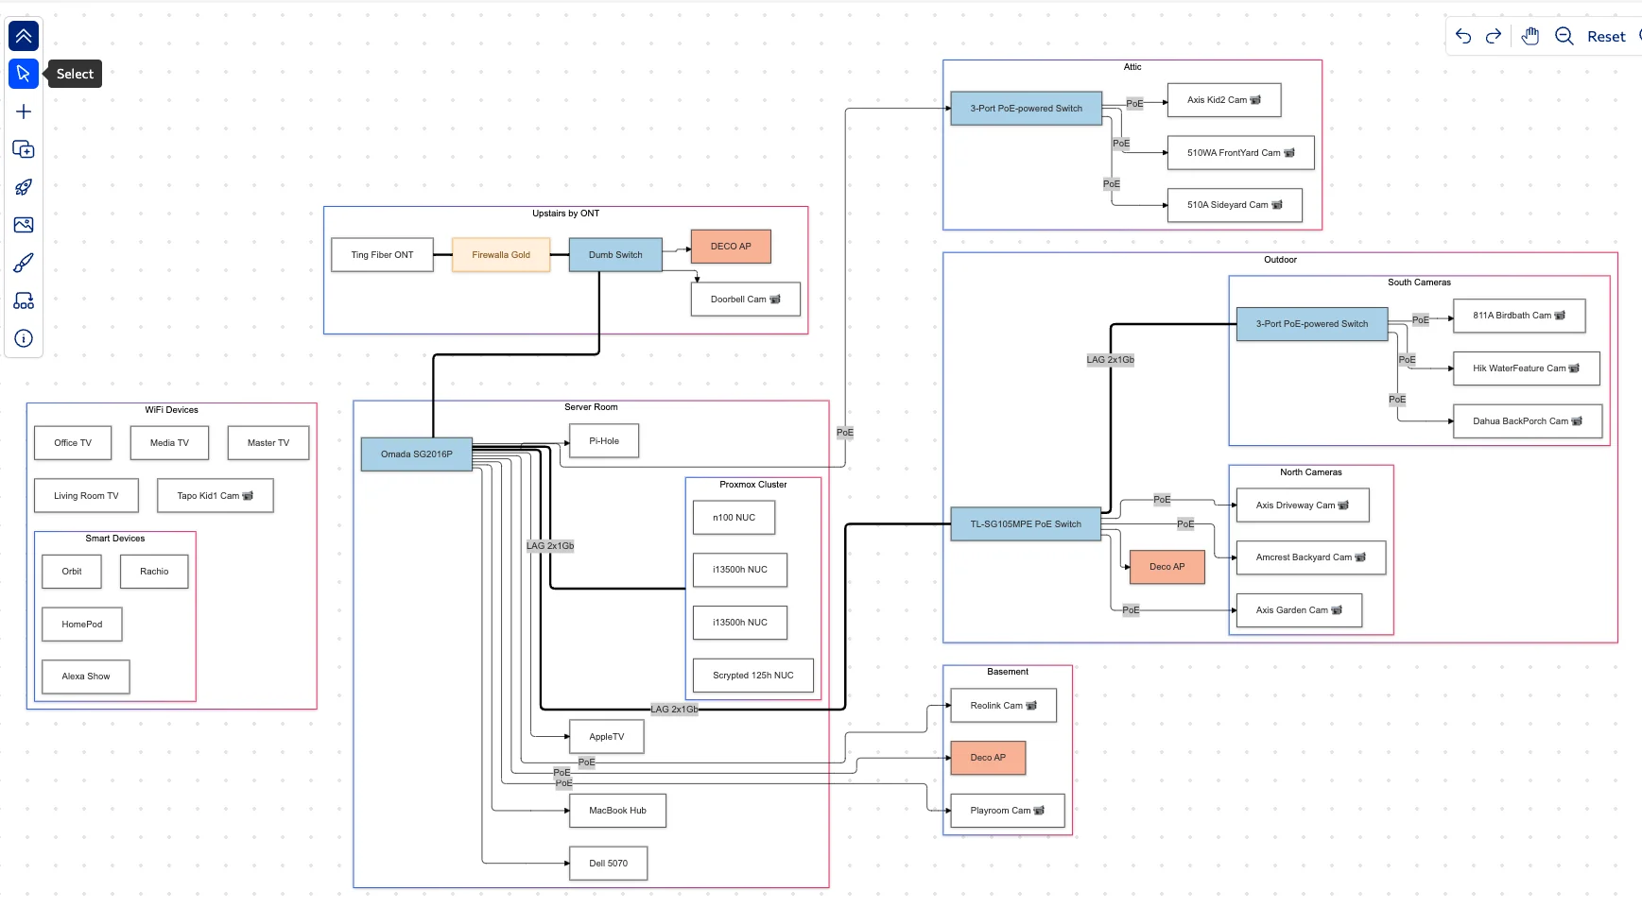Viewport: 1642px width, 908px height.
Task: Click the rocket icon in sidebar
Action: point(24,187)
